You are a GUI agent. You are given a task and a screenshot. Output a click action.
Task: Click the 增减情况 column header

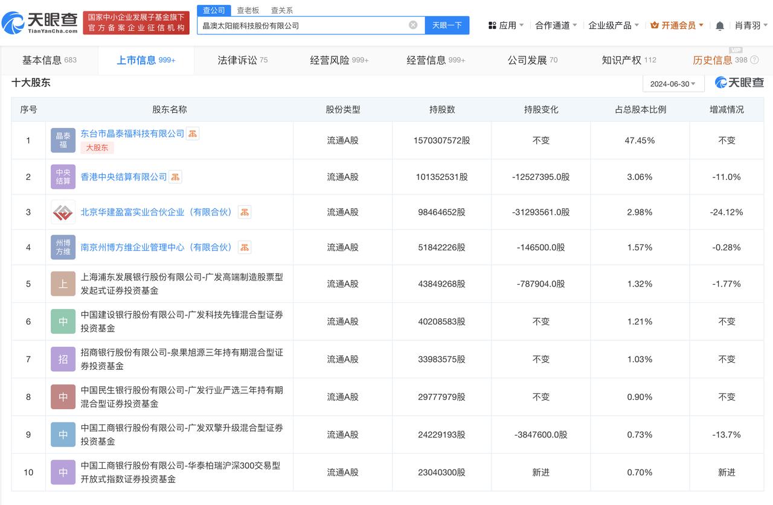[x=726, y=109]
